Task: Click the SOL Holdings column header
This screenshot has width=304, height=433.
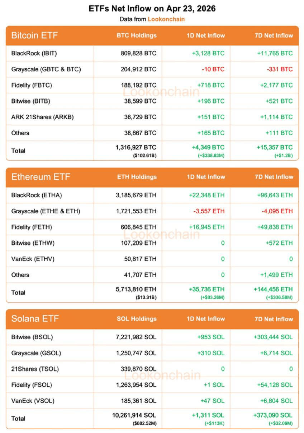Action: [x=137, y=319]
